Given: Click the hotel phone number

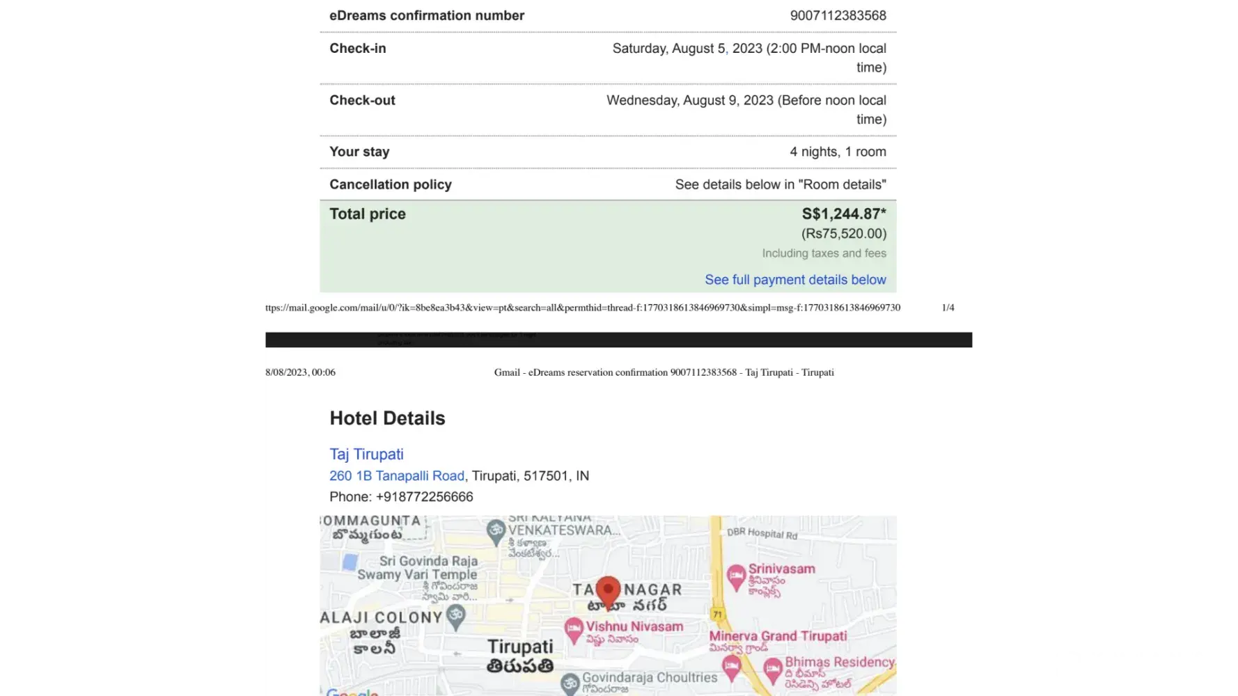Looking at the screenshot, I should (424, 497).
